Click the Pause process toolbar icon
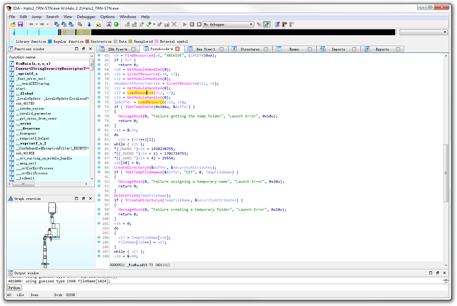 [x=192, y=24]
